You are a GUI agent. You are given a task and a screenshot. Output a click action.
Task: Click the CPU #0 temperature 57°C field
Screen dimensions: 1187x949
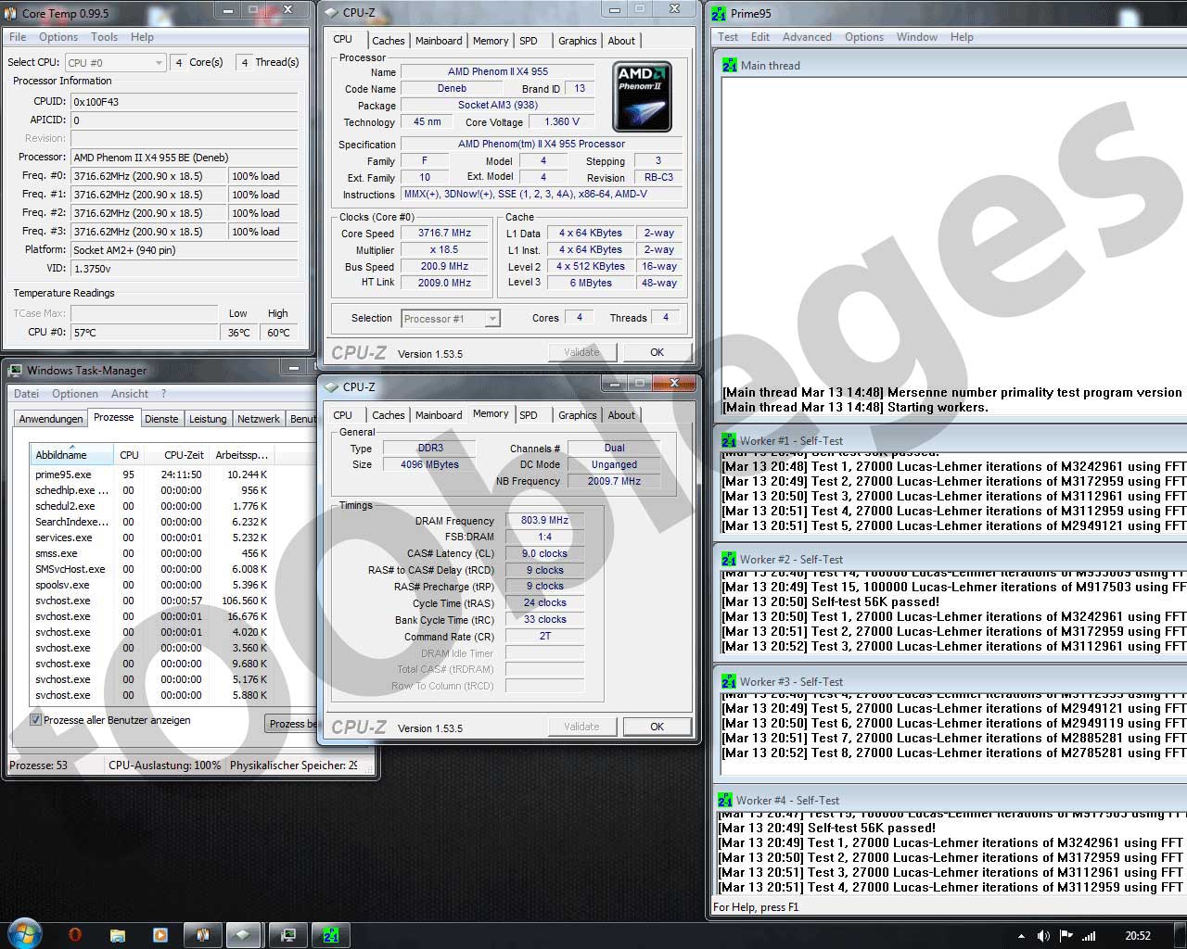coord(145,332)
